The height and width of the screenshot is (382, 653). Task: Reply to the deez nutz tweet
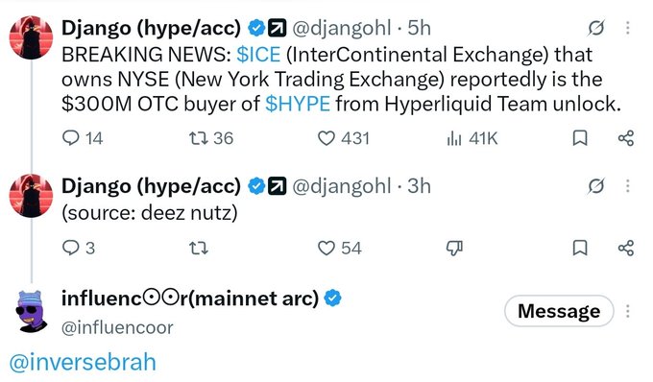[x=79, y=248]
